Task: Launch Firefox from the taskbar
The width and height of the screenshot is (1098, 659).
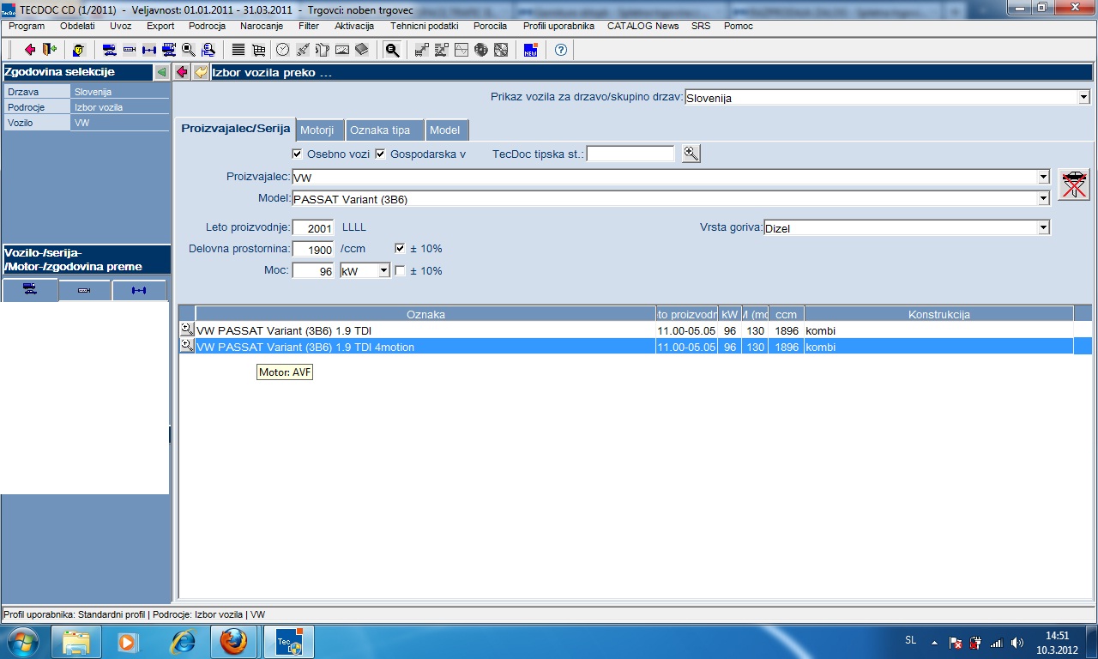Action: pos(233,641)
